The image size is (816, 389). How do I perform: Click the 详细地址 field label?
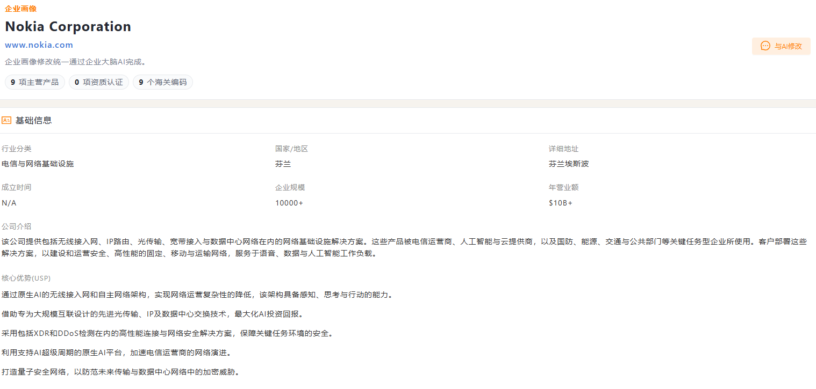(x=564, y=149)
